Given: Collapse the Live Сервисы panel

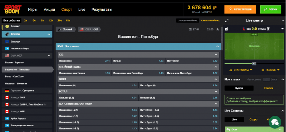Looking at the screenshot, I should [x=282, y=111].
